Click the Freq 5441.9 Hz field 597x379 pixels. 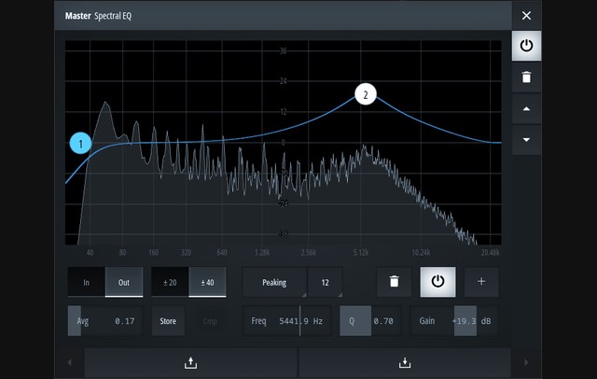pos(287,321)
